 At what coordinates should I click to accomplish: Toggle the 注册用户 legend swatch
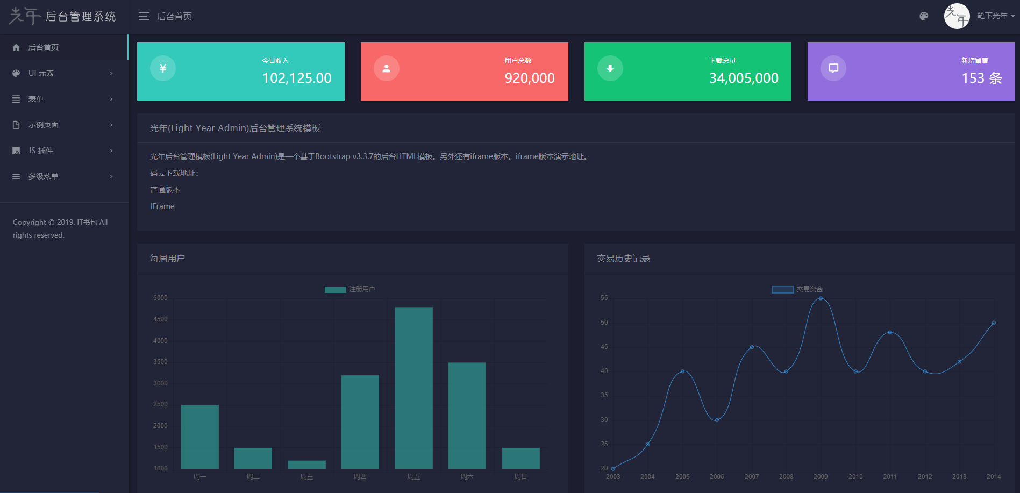[336, 289]
